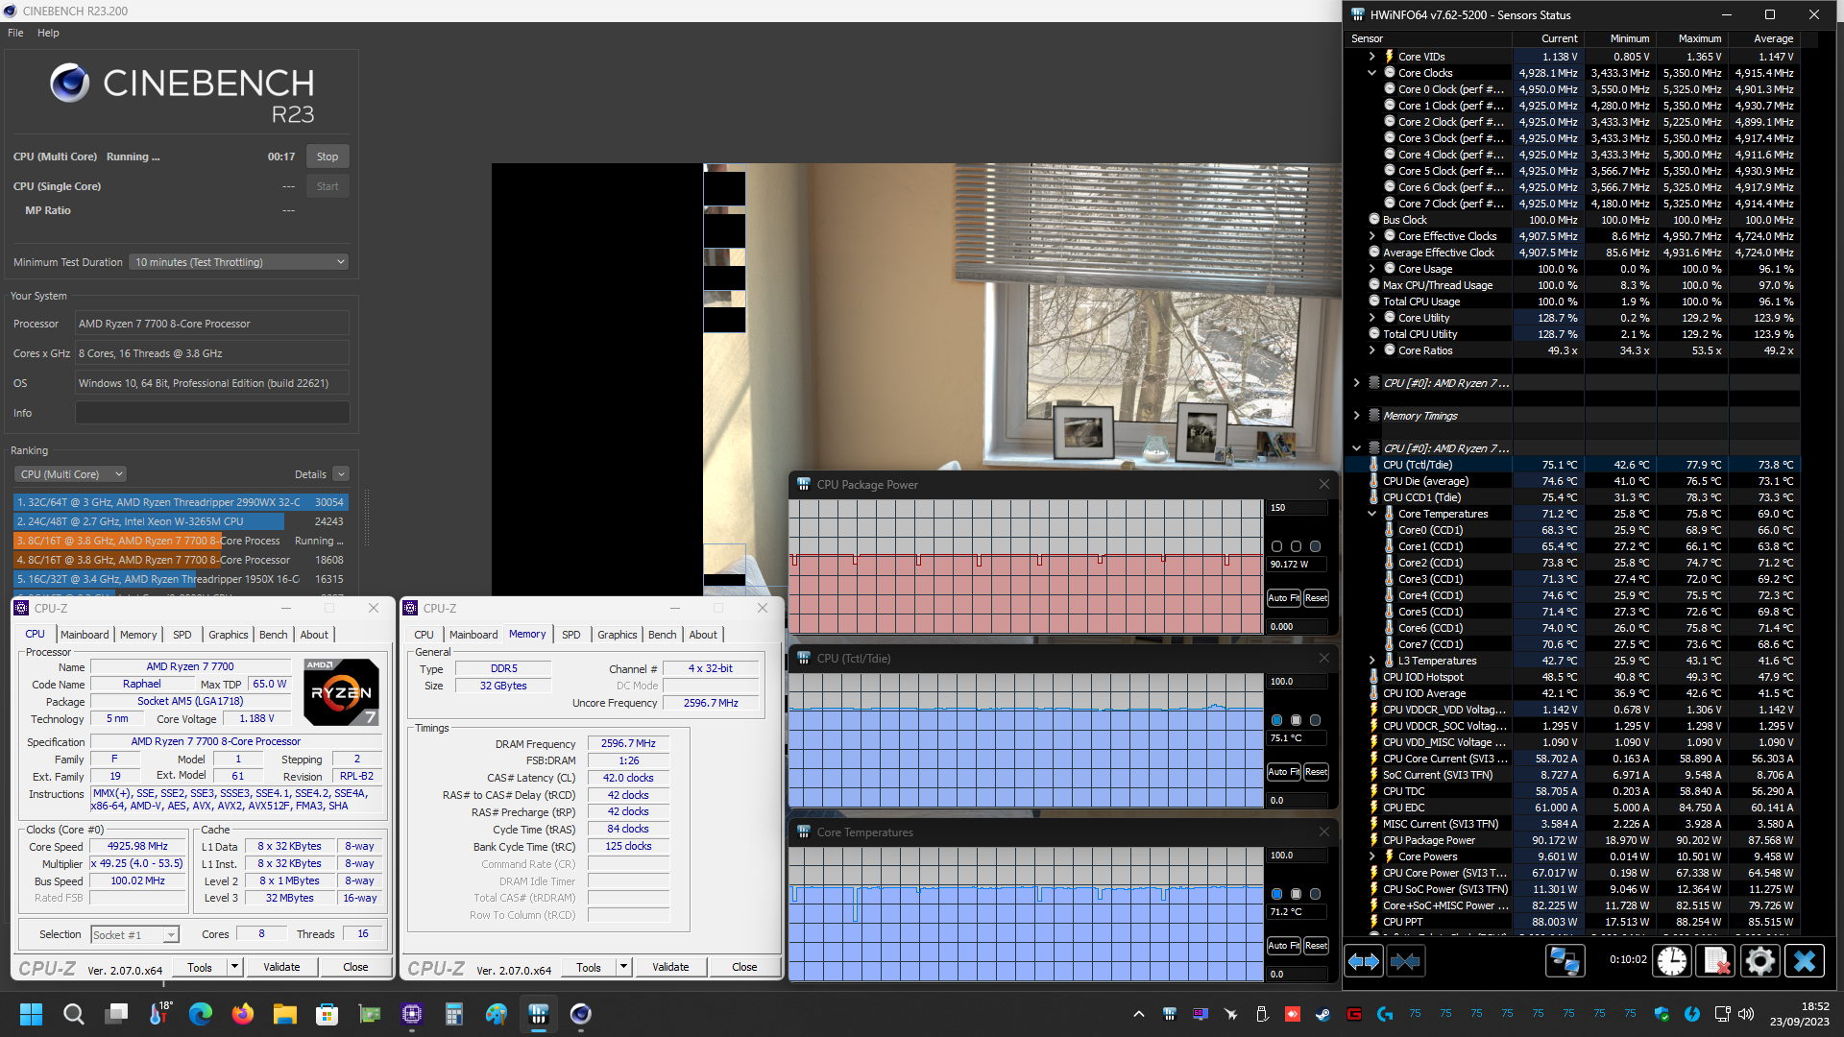This screenshot has height=1037, width=1844.
Task: Expand Core Usage sensor group
Action: [1372, 269]
